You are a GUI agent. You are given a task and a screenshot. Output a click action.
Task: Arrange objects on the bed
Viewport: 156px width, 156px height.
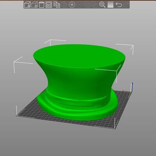point(49,5)
